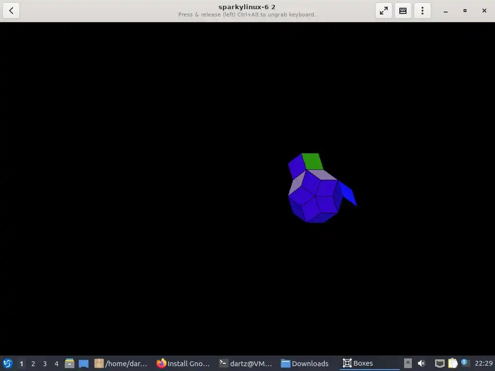Open the removable media eject tray icon
Screen dimensions: 495x371
(x=408, y=363)
